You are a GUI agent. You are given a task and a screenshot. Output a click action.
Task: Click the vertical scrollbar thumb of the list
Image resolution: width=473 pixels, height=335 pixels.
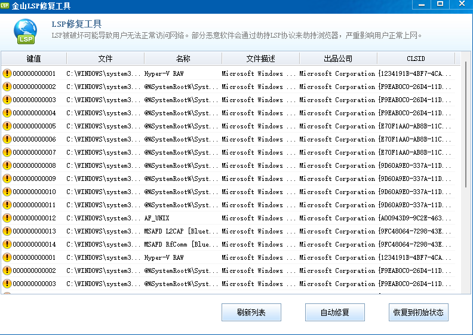pos(466,124)
